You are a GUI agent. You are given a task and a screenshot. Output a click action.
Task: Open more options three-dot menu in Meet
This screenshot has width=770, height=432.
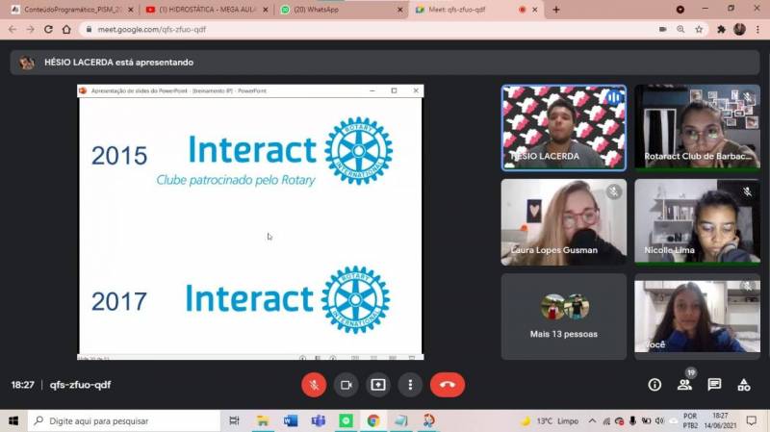coord(410,385)
